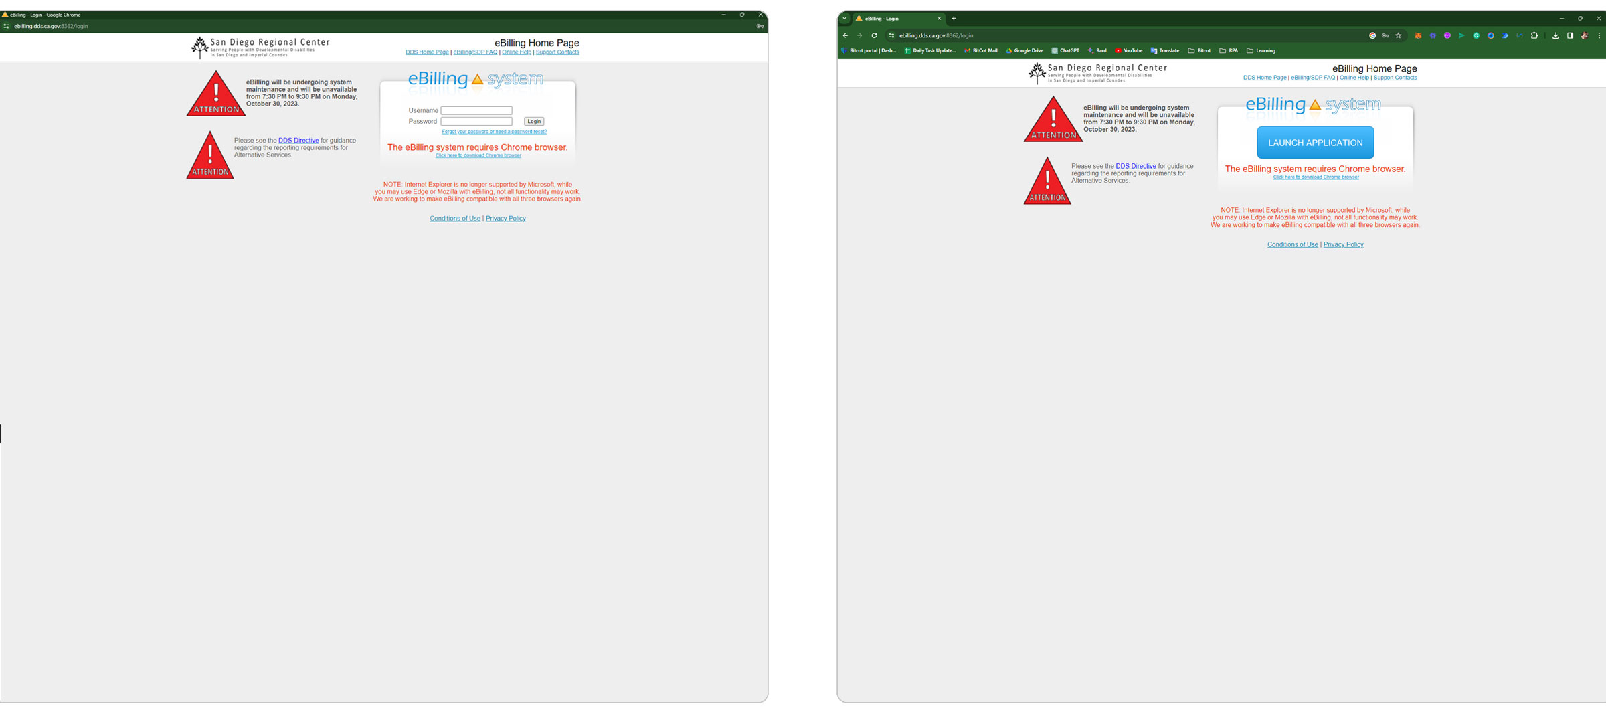Viewport: 1606px width, 714px height.
Task: Expand the Bitcot bookmarks folder
Action: pyautogui.click(x=1199, y=50)
